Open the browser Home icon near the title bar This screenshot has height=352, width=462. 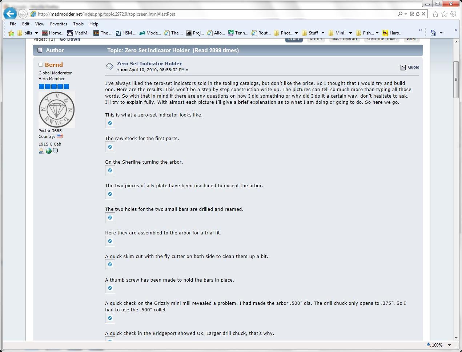coord(435,14)
